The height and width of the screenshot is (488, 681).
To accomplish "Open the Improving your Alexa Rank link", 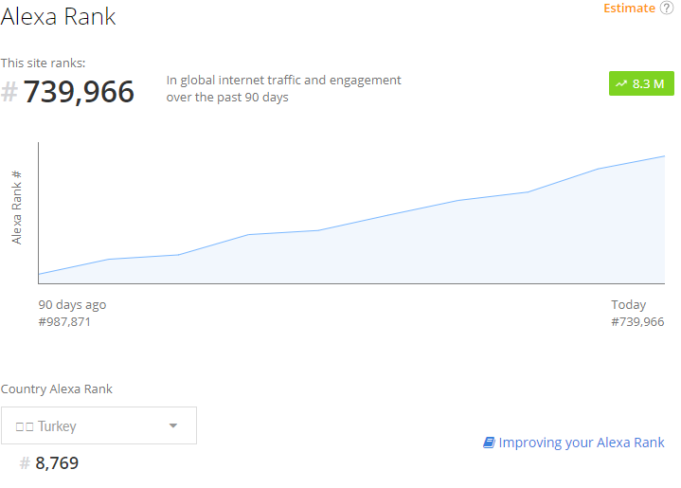I will point(582,443).
